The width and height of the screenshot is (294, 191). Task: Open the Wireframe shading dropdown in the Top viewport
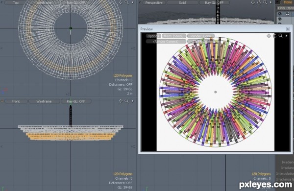[44, 2]
